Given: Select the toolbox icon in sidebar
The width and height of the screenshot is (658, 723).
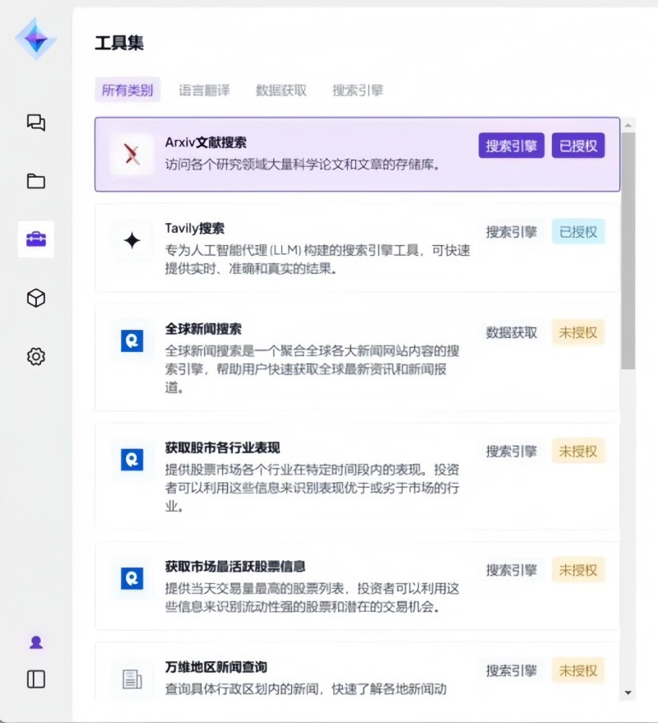Looking at the screenshot, I should coord(35,239).
